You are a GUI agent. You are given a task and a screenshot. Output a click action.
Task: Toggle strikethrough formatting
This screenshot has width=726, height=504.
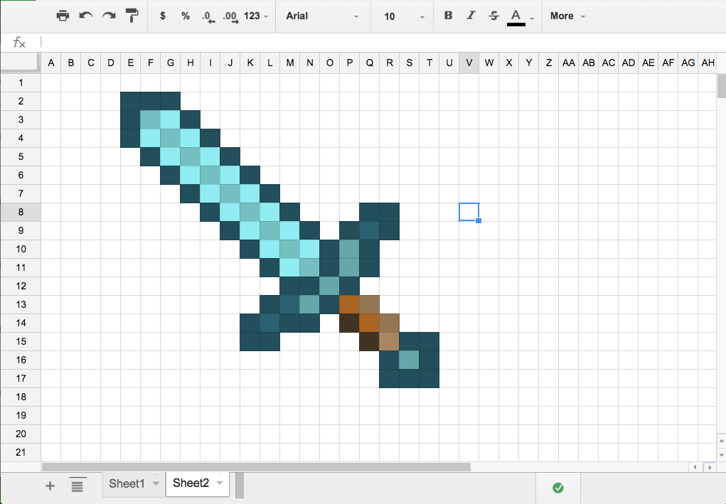(493, 16)
